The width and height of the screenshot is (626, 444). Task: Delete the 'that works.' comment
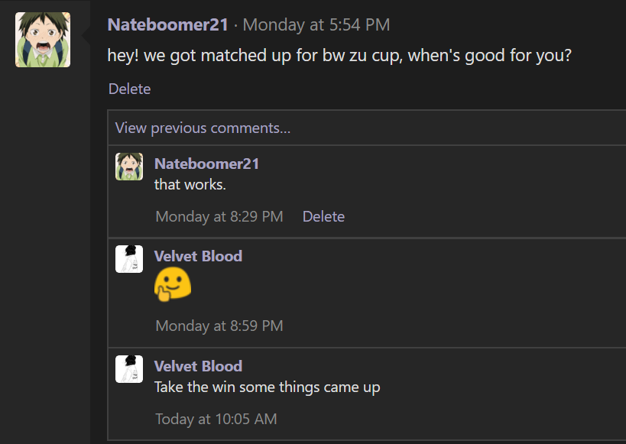click(323, 216)
